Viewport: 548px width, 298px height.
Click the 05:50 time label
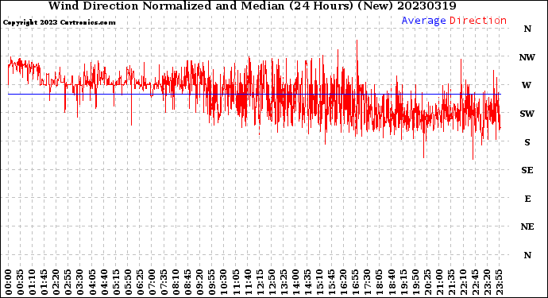tap(128, 282)
